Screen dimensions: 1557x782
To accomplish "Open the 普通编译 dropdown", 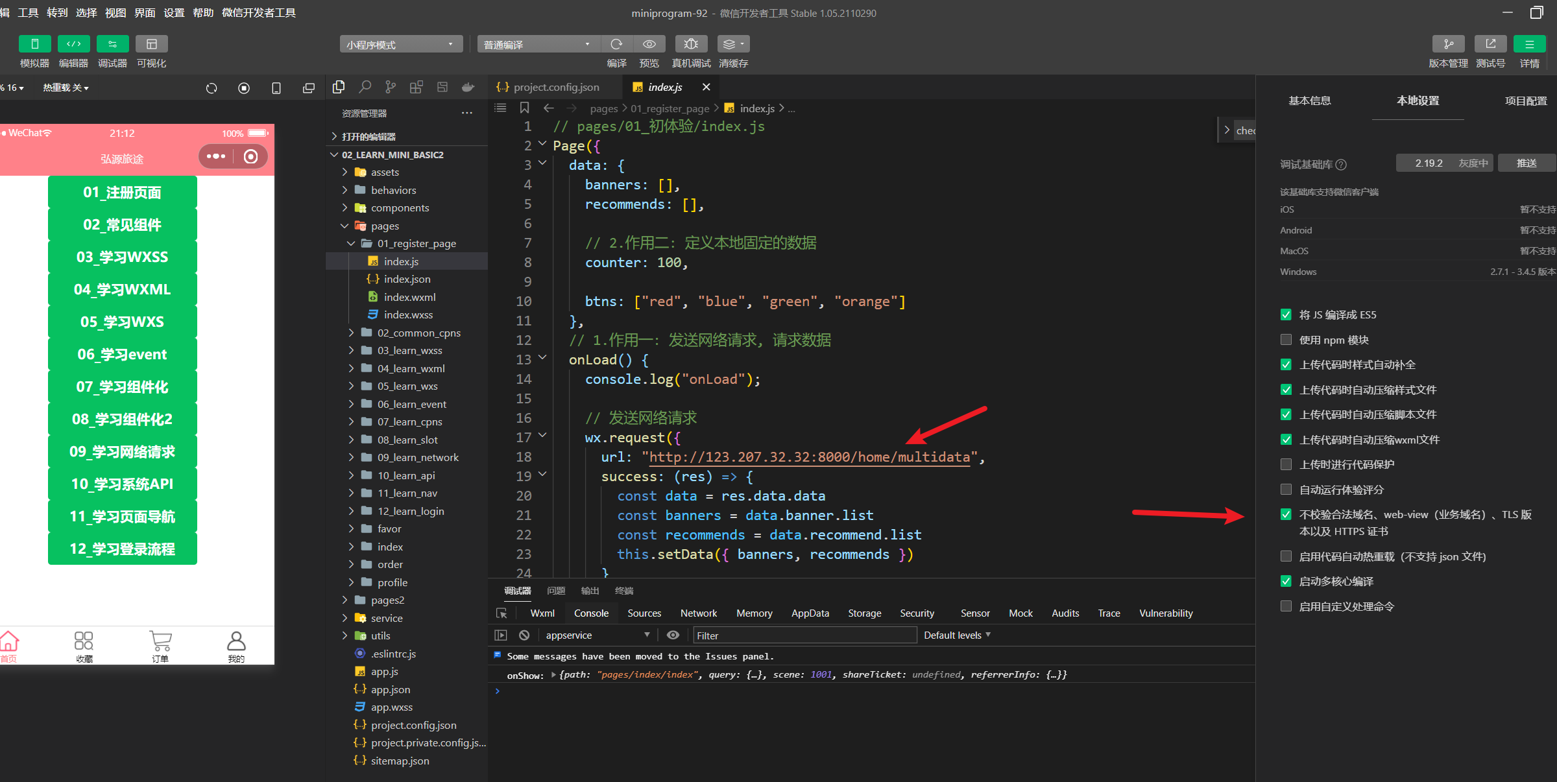I will [538, 44].
